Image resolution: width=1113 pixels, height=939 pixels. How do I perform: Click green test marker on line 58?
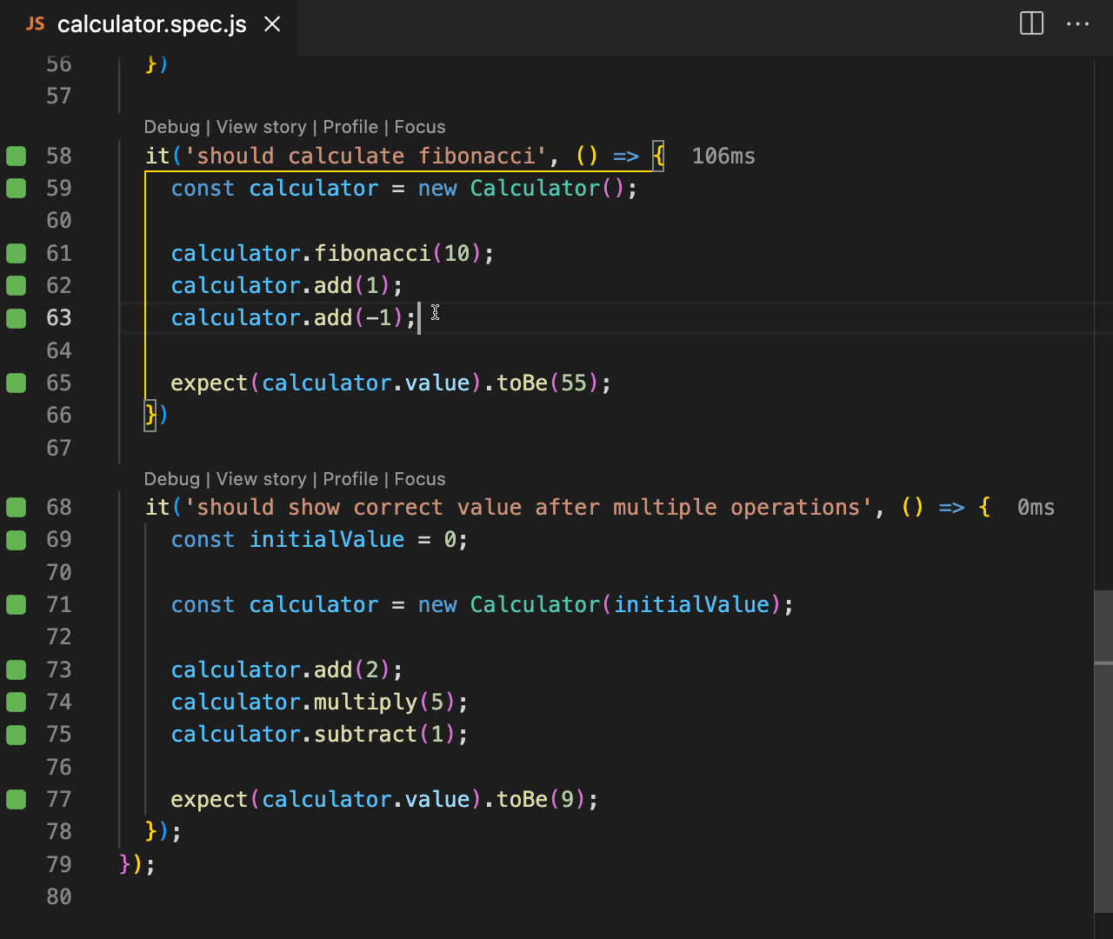pyautogui.click(x=17, y=156)
